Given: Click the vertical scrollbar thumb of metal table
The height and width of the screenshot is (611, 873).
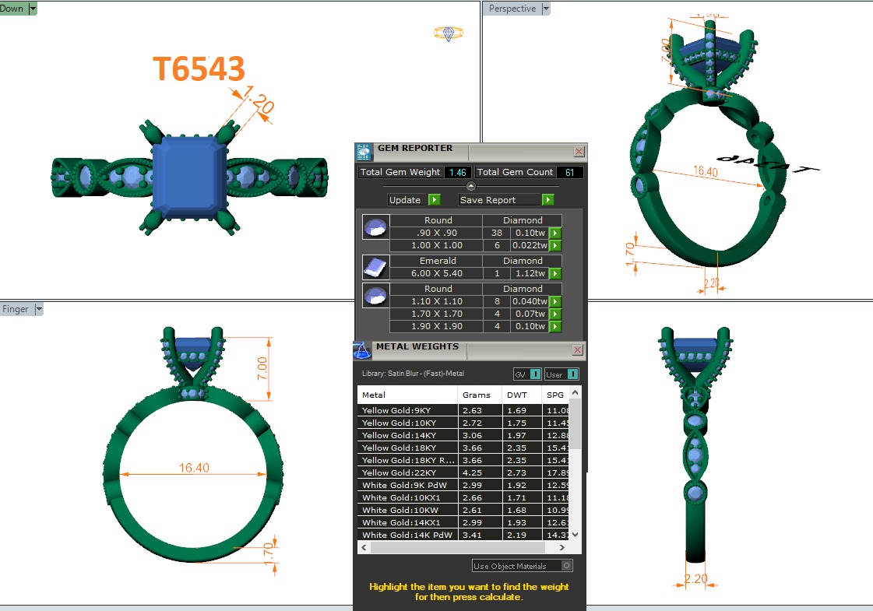Looking at the screenshot, I should point(576,424).
